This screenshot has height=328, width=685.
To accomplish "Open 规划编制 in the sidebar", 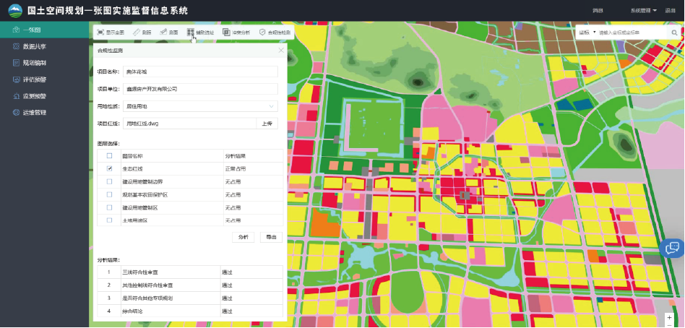I will (x=34, y=63).
